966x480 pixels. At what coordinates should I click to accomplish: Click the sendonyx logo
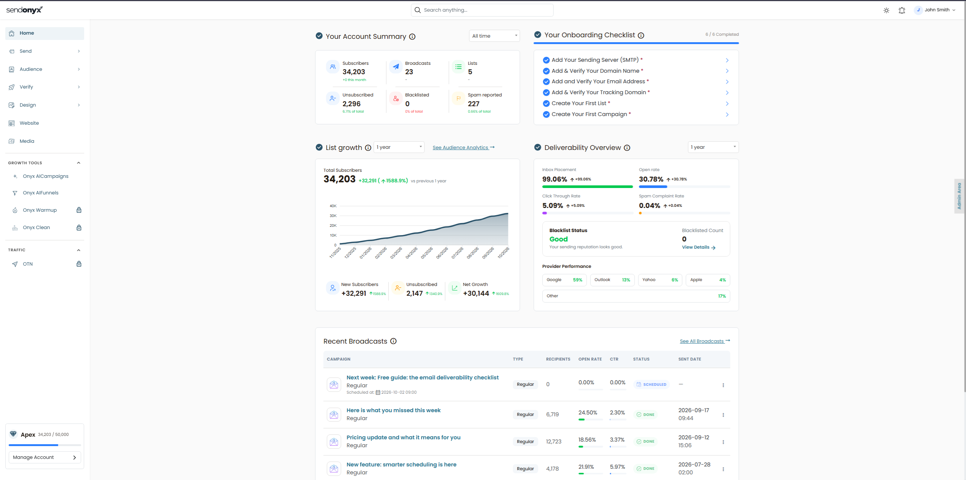[x=25, y=10]
